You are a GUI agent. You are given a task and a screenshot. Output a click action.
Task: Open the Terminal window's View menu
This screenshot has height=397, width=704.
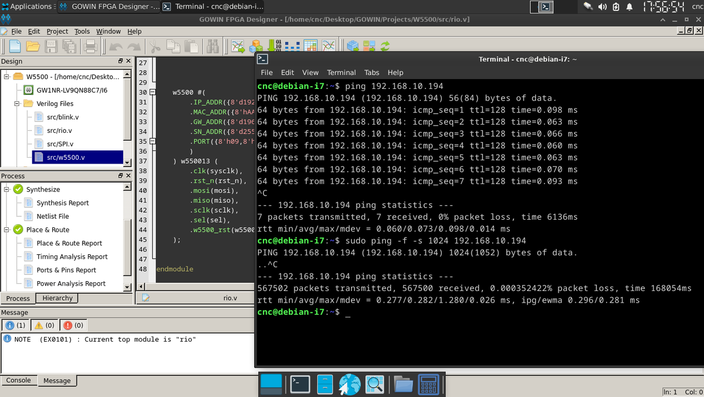point(310,72)
